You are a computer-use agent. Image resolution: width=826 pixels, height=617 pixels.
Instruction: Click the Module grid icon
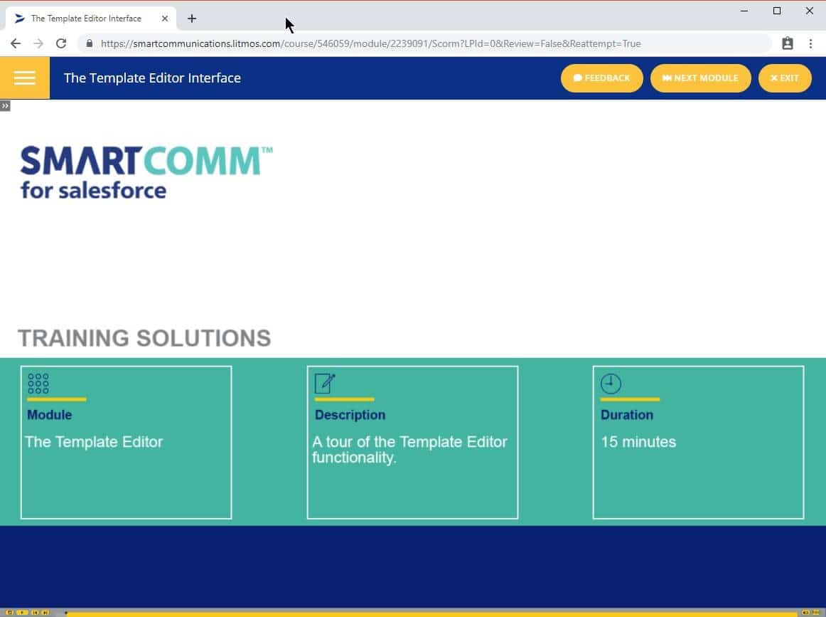click(38, 384)
